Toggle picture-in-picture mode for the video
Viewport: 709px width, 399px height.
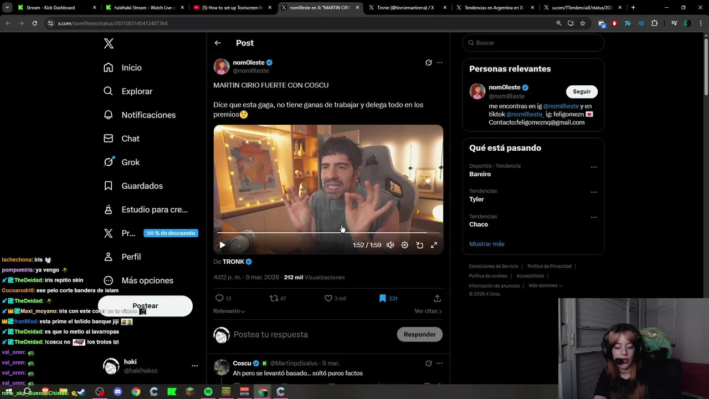[419, 245]
